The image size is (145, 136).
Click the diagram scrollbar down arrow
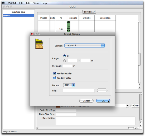click(139, 87)
